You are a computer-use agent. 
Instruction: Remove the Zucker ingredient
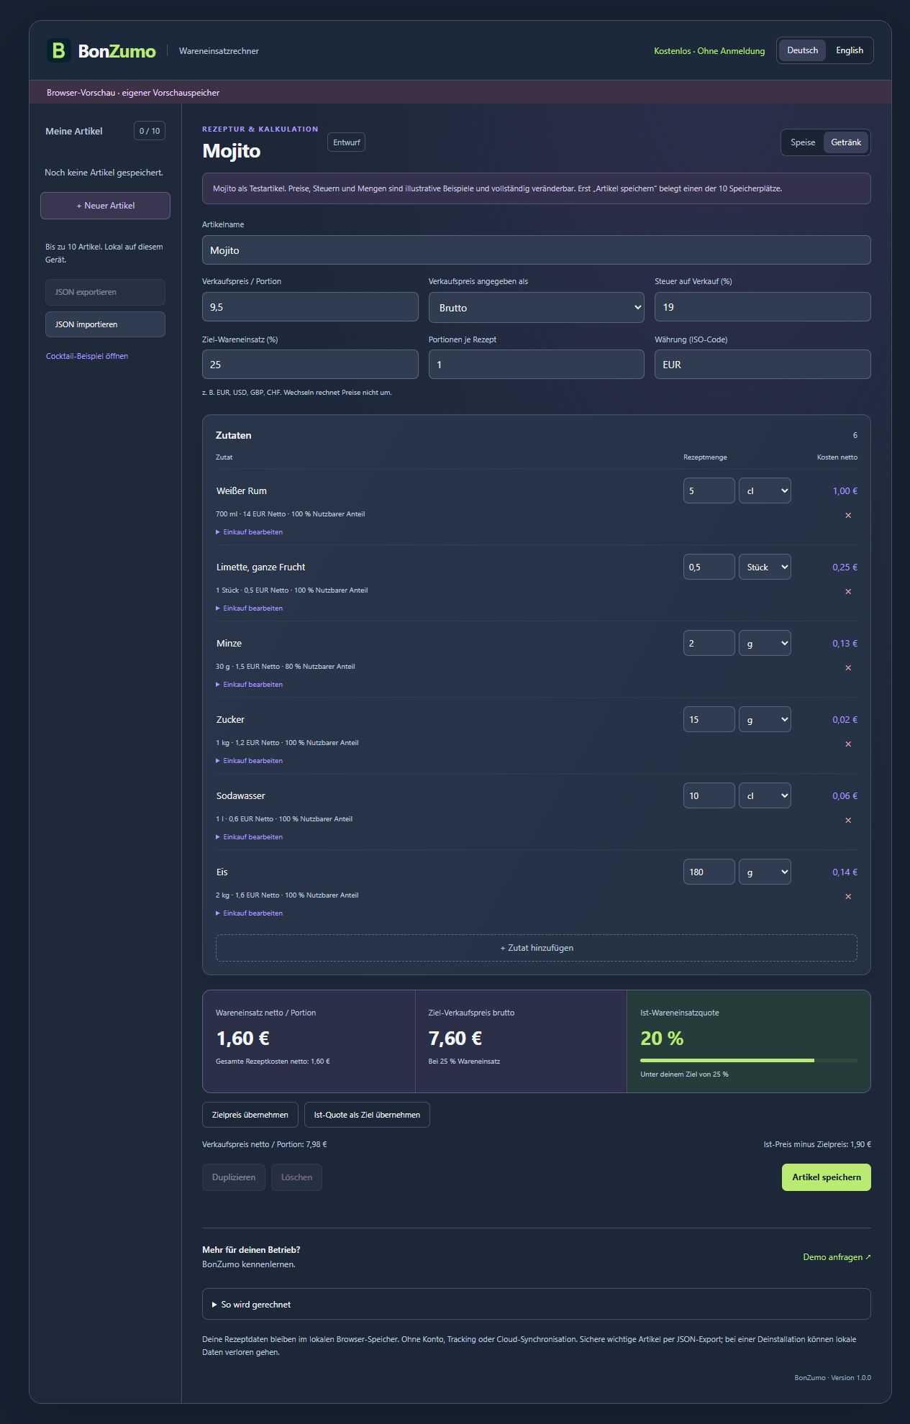(x=848, y=744)
